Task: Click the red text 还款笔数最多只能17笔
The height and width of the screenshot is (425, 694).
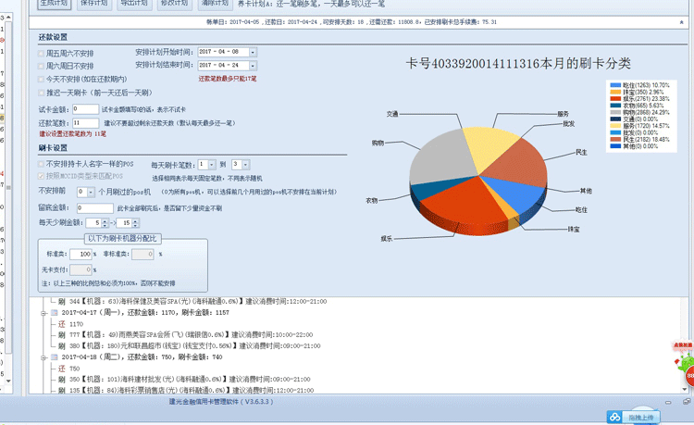Action: click(228, 79)
